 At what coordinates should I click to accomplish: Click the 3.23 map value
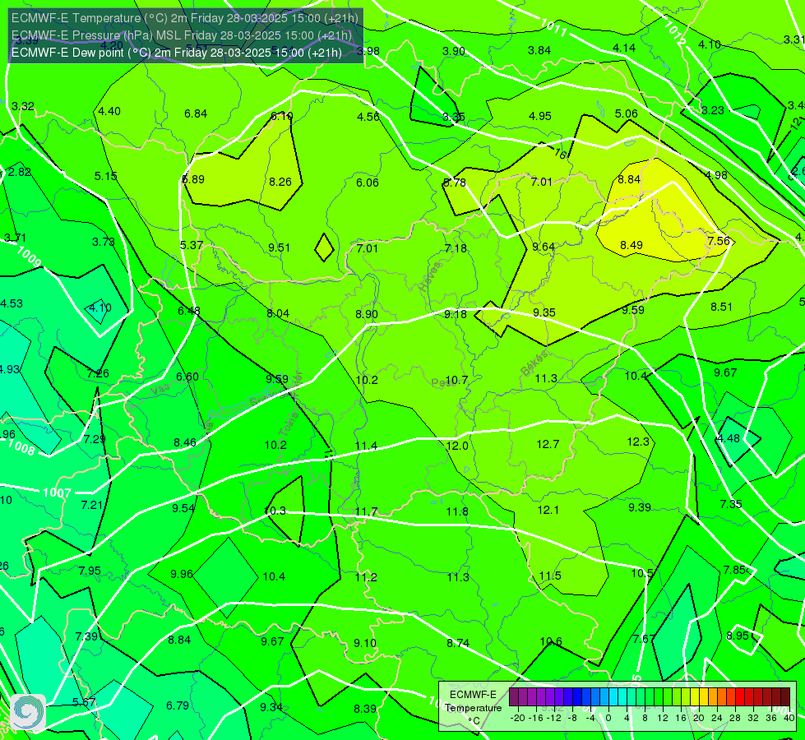click(713, 110)
